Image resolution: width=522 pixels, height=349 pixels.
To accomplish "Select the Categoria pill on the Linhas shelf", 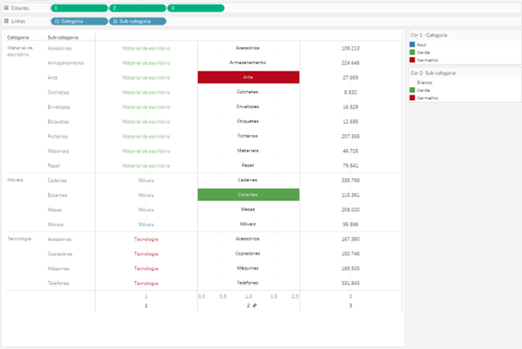I will (79, 21).
